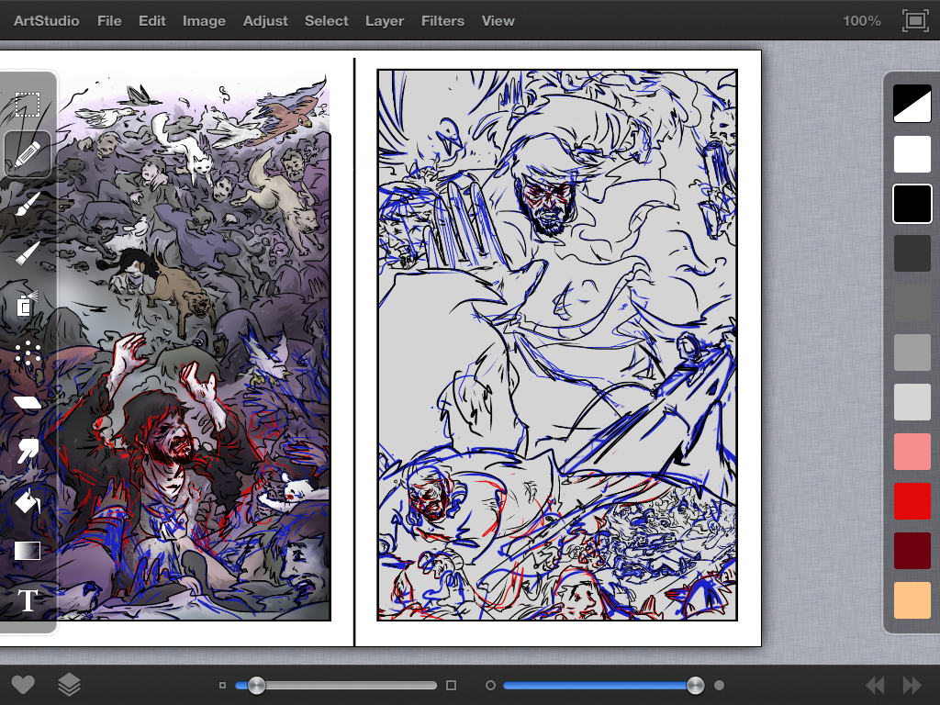The height and width of the screenshot is (705, 940).
Task: Open the Filters menu
Action: pyautogui.click(x=442, y=21)
